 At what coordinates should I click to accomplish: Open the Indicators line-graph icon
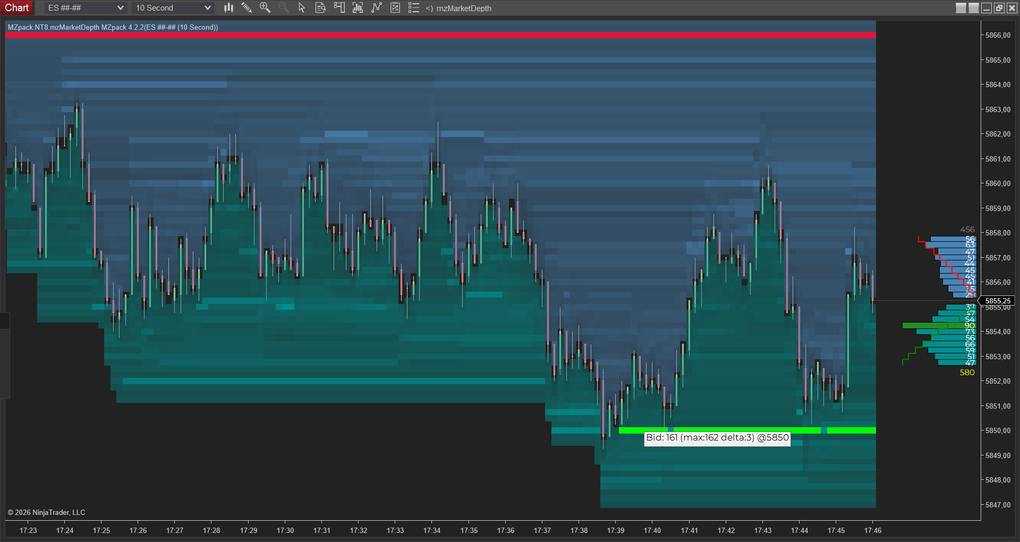pos(376,7)
